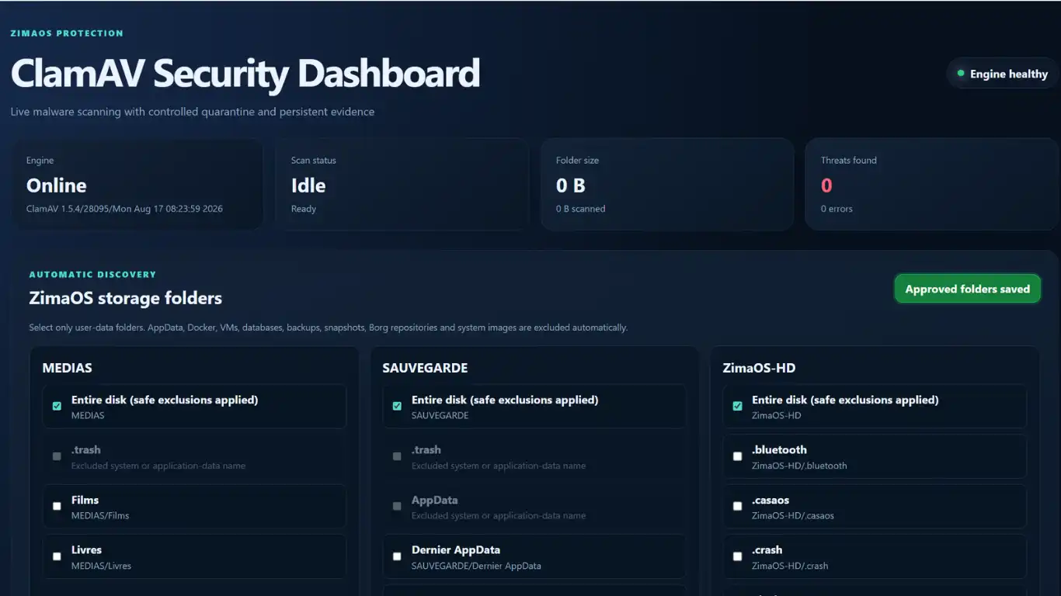Click the greyed-out .trash checkbox under SAUVEGARDE
The width and height of the screenshot is (1061, 596).
397,456
